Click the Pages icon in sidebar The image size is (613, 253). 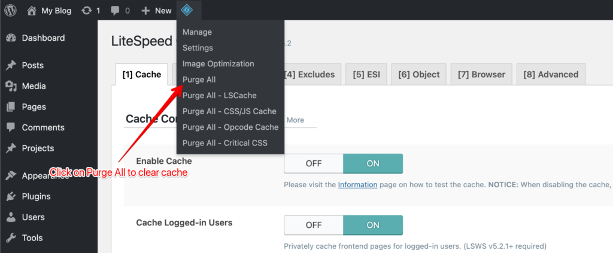click(x=11, y=106)
